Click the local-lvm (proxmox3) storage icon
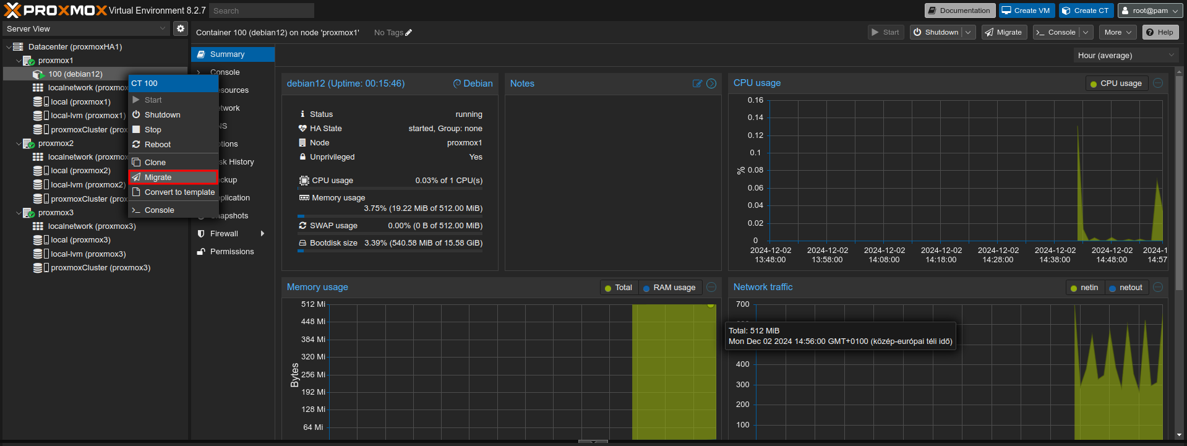1187x446 pixels. coord(41,254)
